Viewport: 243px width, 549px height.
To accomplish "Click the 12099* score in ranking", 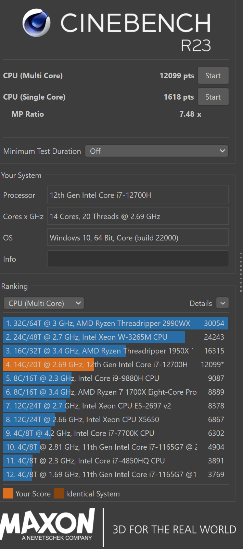I will pos(213,365).
